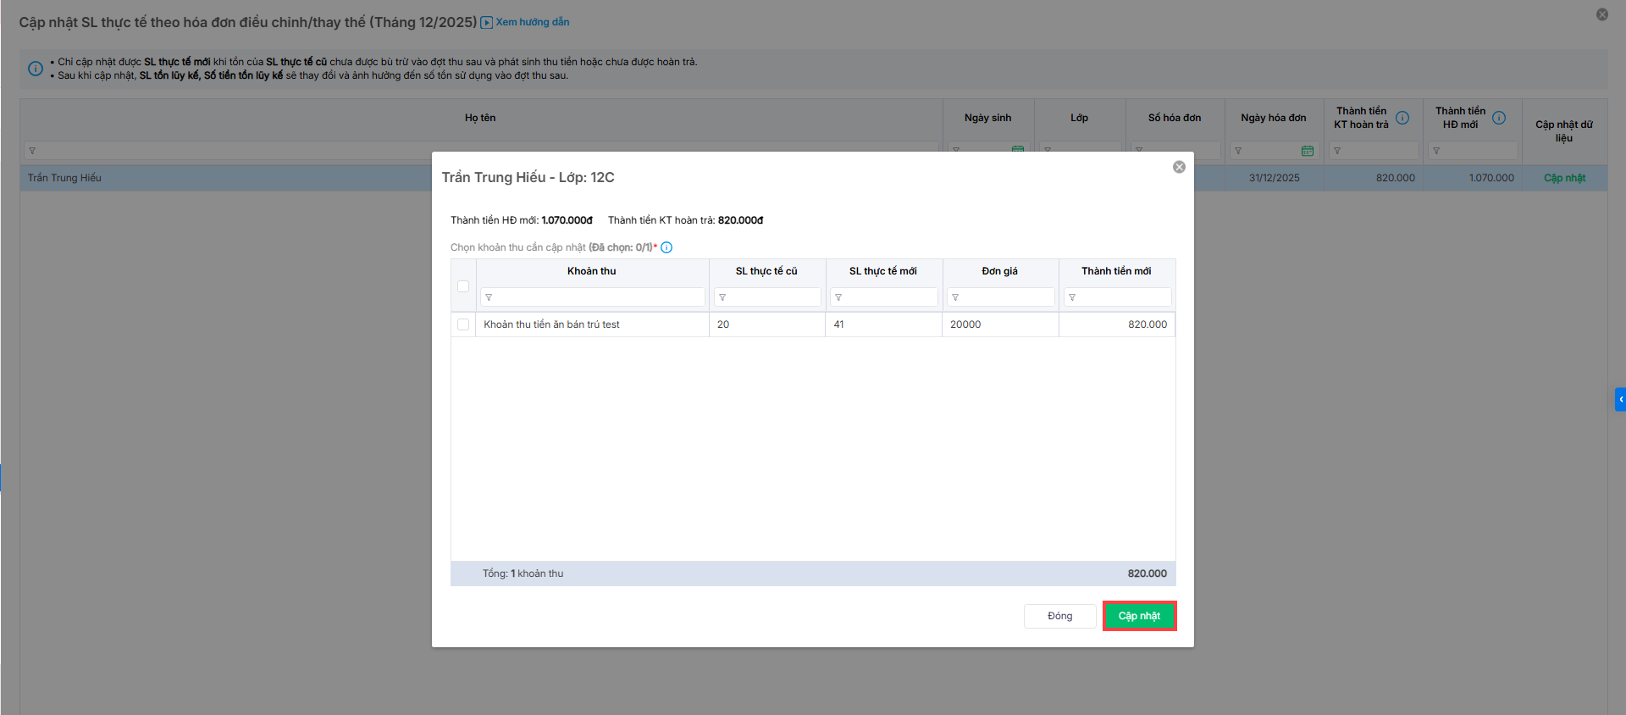1626x715 pixels.
Task: Click the blue info icon in notice banner
Action: click(x=36, y=69)
